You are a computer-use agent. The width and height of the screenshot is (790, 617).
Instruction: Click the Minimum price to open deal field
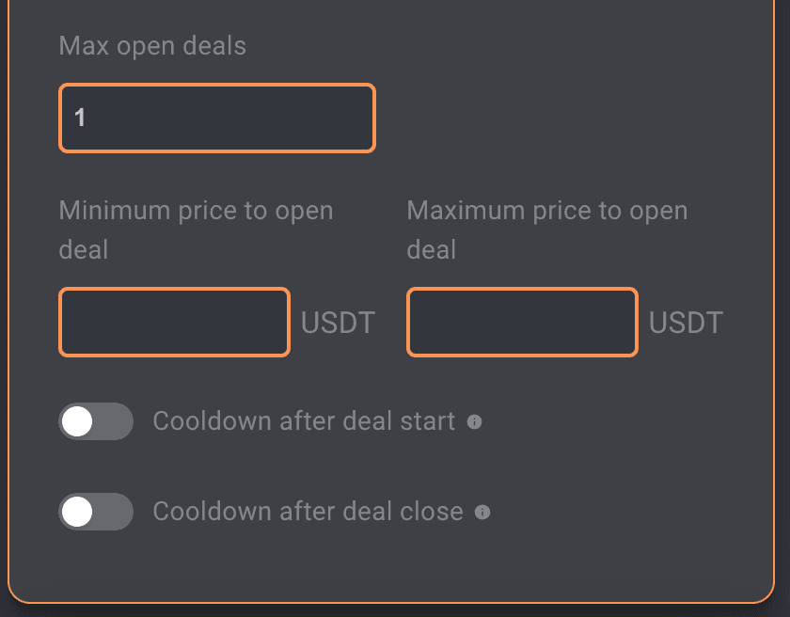(174, 323)
